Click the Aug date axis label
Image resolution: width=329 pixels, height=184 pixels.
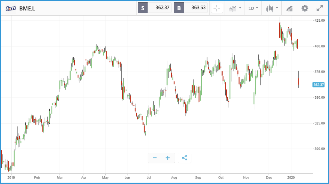(174, 178)
